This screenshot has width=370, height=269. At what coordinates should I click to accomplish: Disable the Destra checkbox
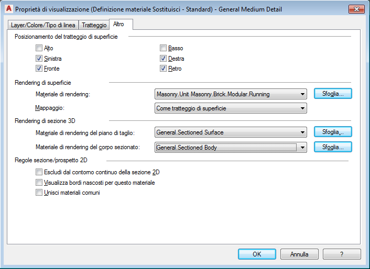pyautogui.click(x=164, y=59)
